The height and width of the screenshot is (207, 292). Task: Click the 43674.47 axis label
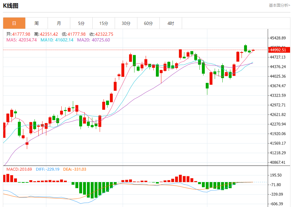[278, 86]
